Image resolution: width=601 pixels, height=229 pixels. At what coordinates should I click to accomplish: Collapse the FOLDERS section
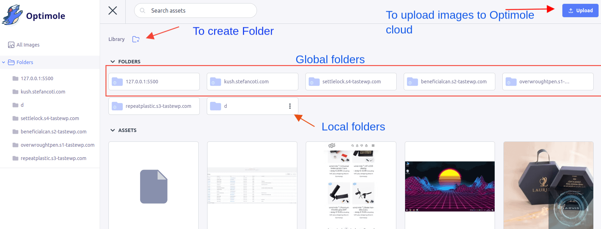pyautogui.click(x=113, y=62)
